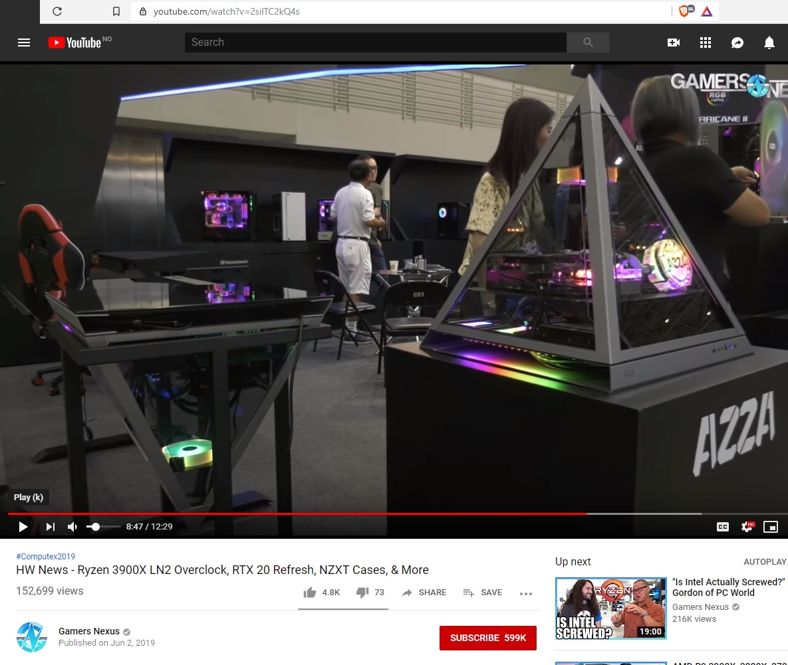Click into the YouTube search field
The image size is (788, 665).
pos(376,43)
